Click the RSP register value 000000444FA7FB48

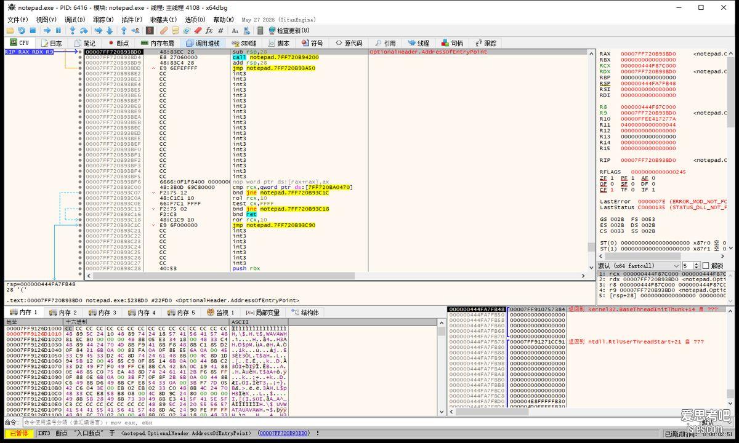(x=648, y=84)
